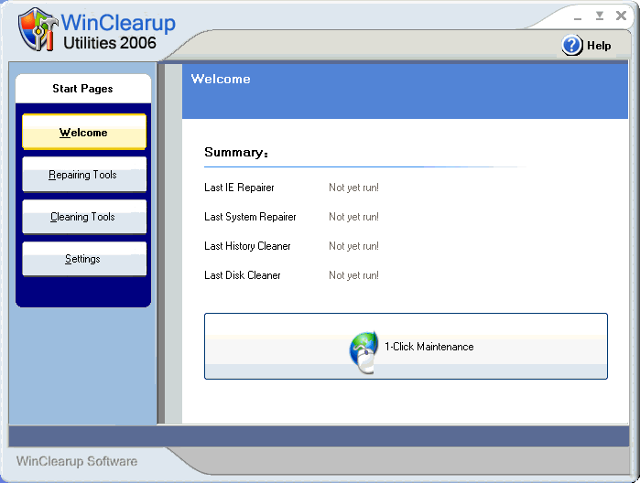Click the WinClearup title text
This screenshot has height=483, width=640.
tap(118, 23)
